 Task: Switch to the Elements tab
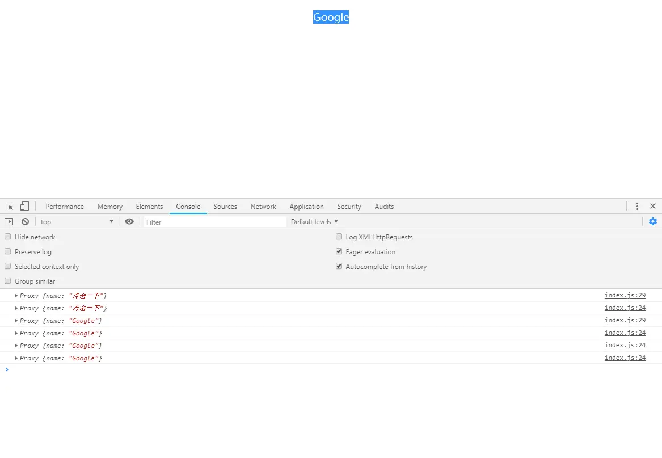[149, 206]
